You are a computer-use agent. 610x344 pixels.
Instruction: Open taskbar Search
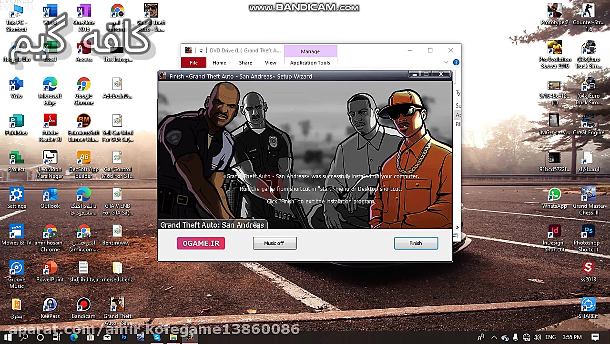click(x=24, y=337)
